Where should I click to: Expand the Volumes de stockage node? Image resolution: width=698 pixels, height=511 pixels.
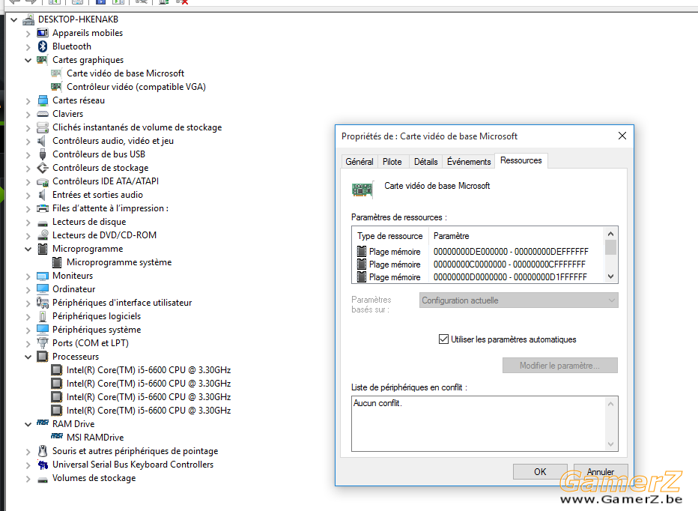pos(28,479)
